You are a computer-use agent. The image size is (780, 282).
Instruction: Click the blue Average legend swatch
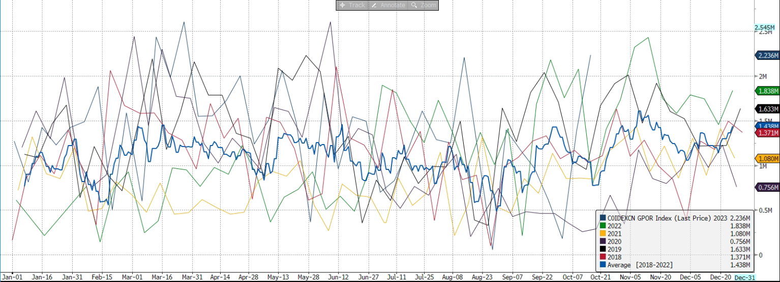603,265
